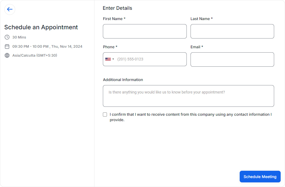Click the 30 Mins duration text

(x=19, y=37)
